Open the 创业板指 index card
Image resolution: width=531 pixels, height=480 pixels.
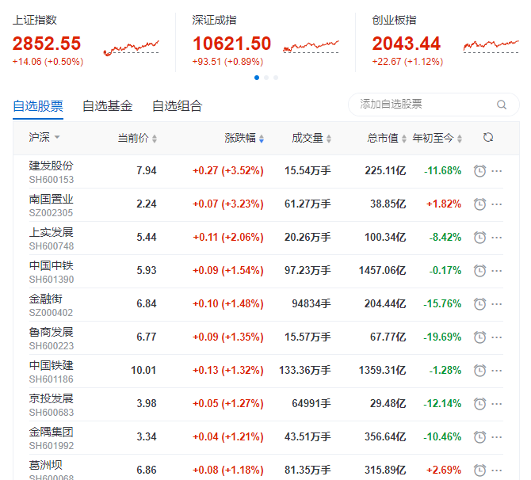(x=445, y=40)
